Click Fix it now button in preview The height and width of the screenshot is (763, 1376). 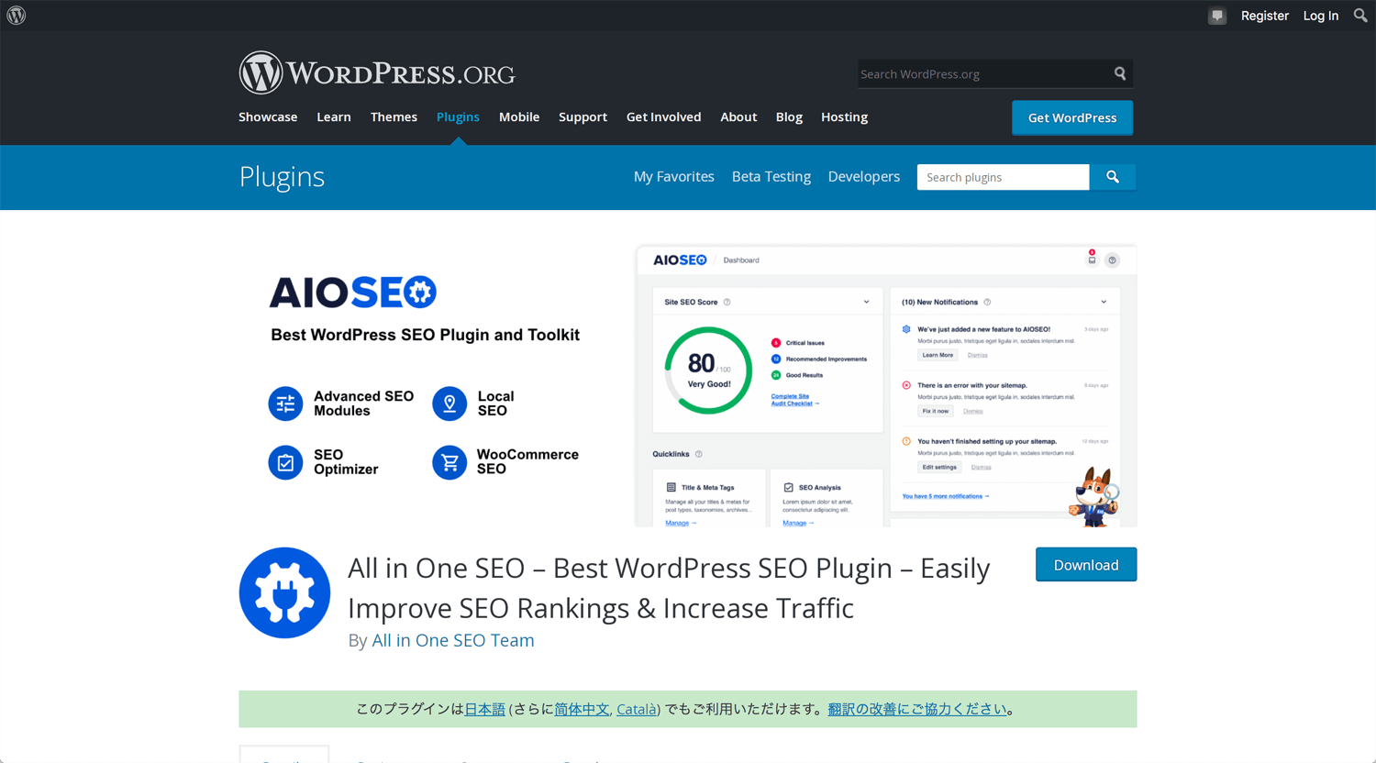(x=936, y=411)
